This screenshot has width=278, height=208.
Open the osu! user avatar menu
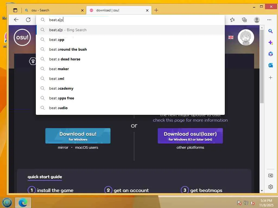(246, 37)
